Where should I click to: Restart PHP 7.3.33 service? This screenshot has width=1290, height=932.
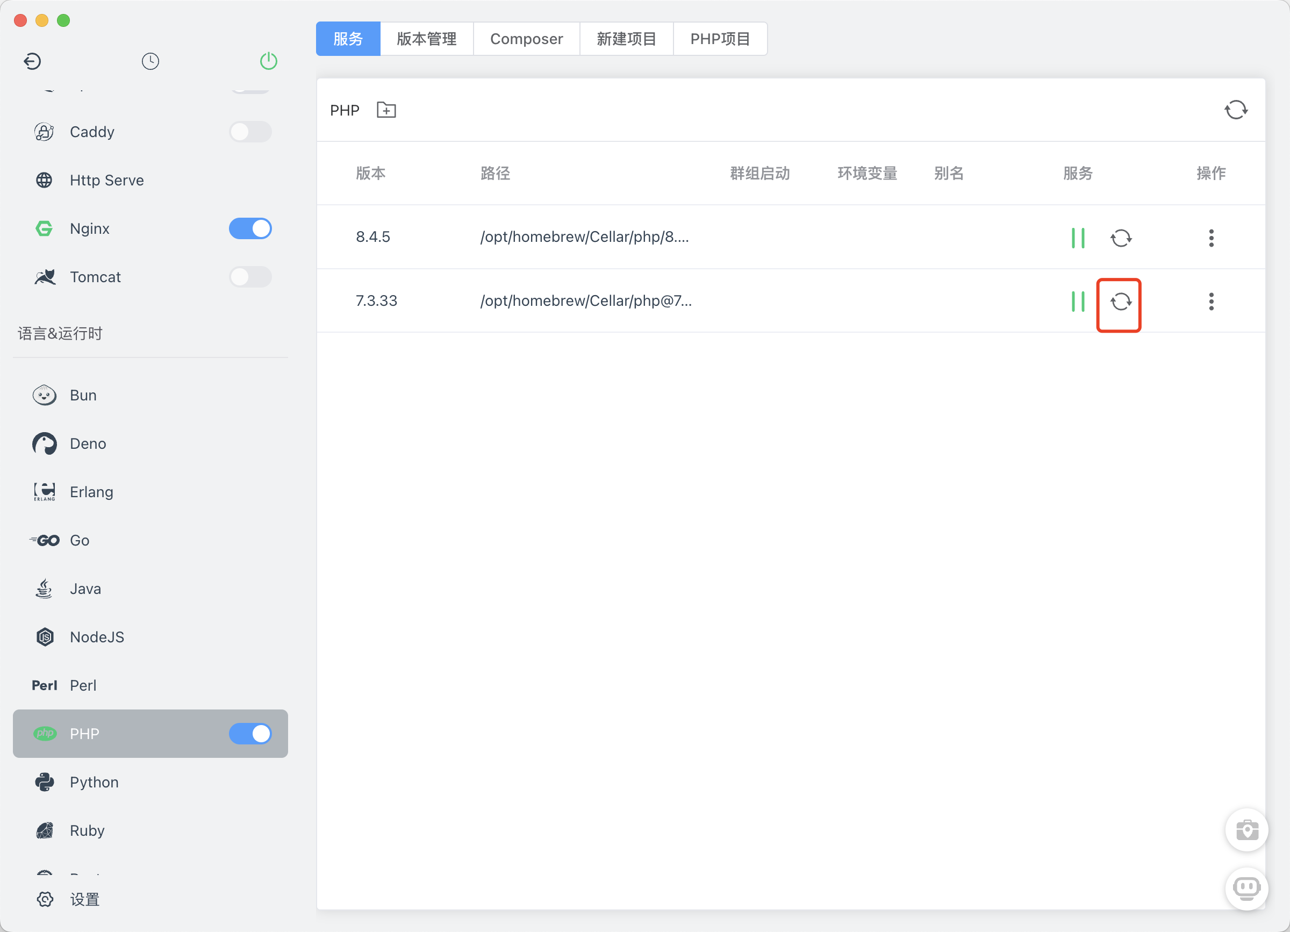click(x=1120, y=302)
